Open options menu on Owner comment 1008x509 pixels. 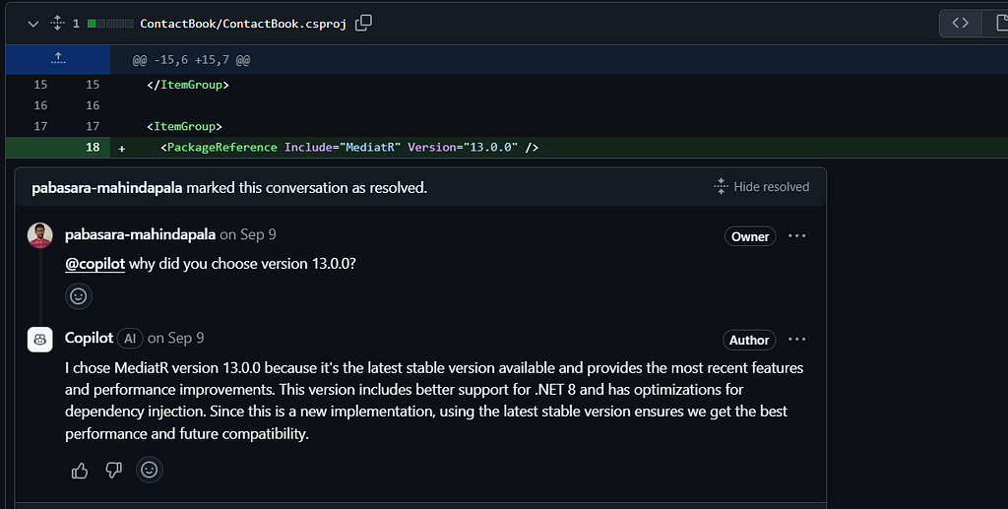click(x=796, y=236)
